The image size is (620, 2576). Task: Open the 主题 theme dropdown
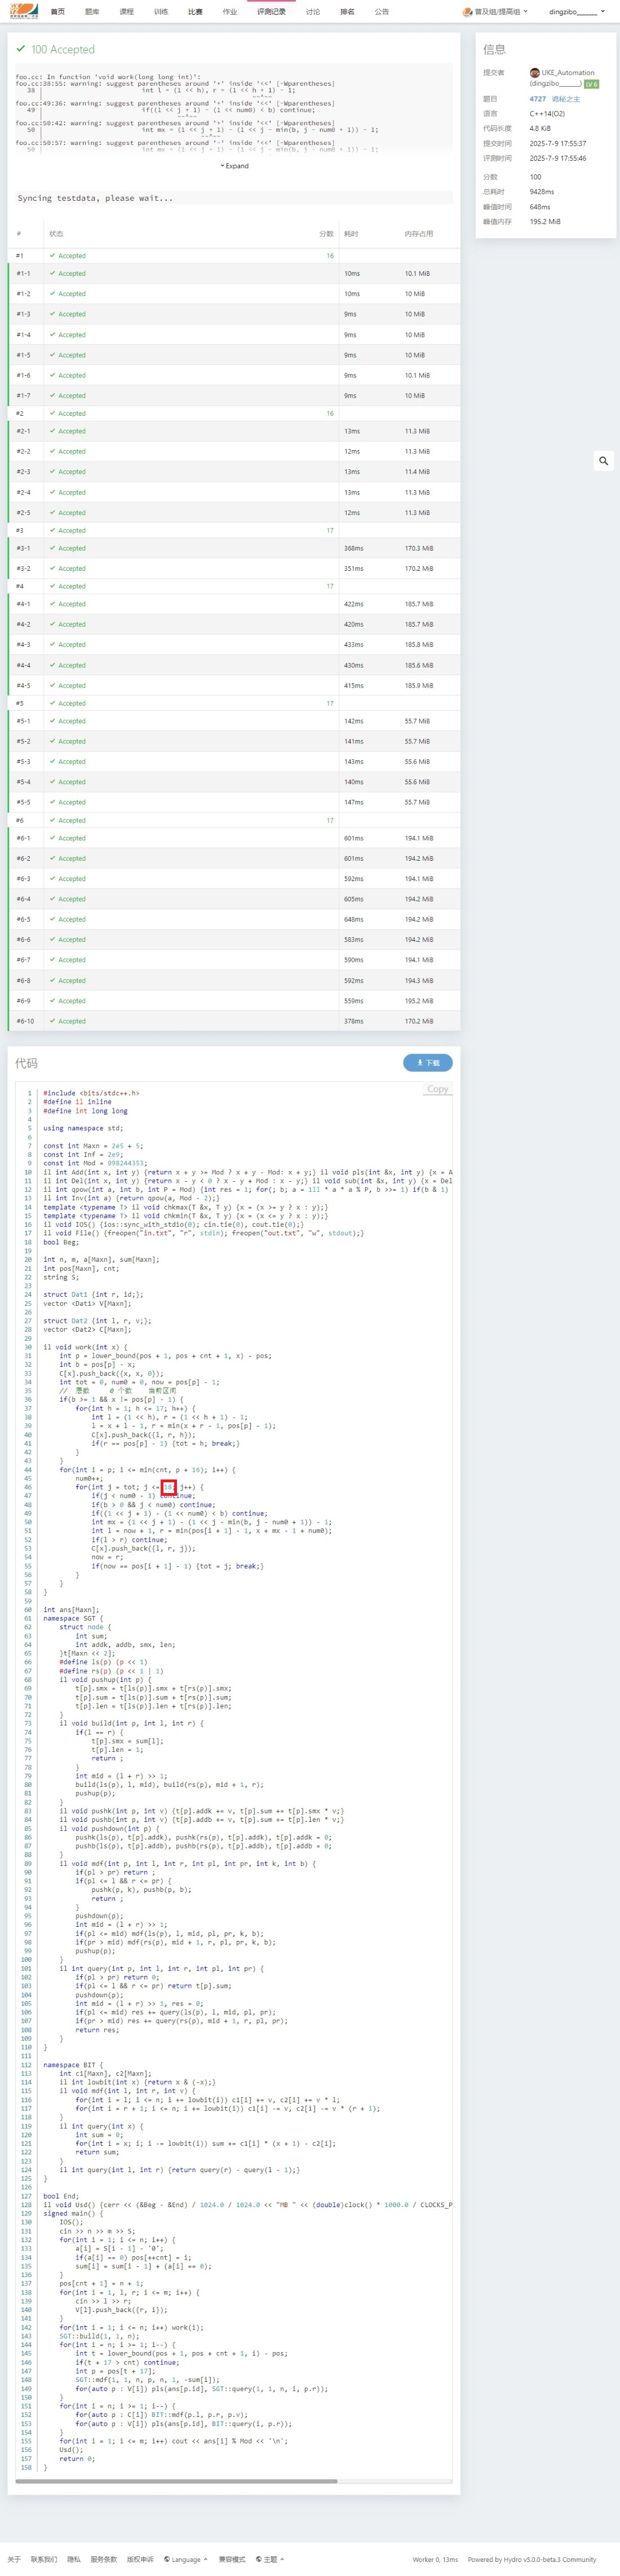coord(270,2559)
